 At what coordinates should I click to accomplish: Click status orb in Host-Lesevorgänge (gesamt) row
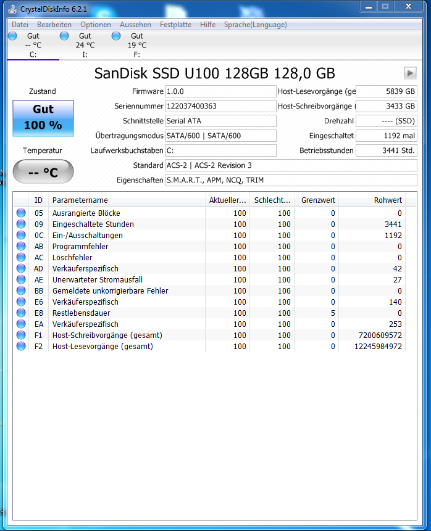point(21,346)
